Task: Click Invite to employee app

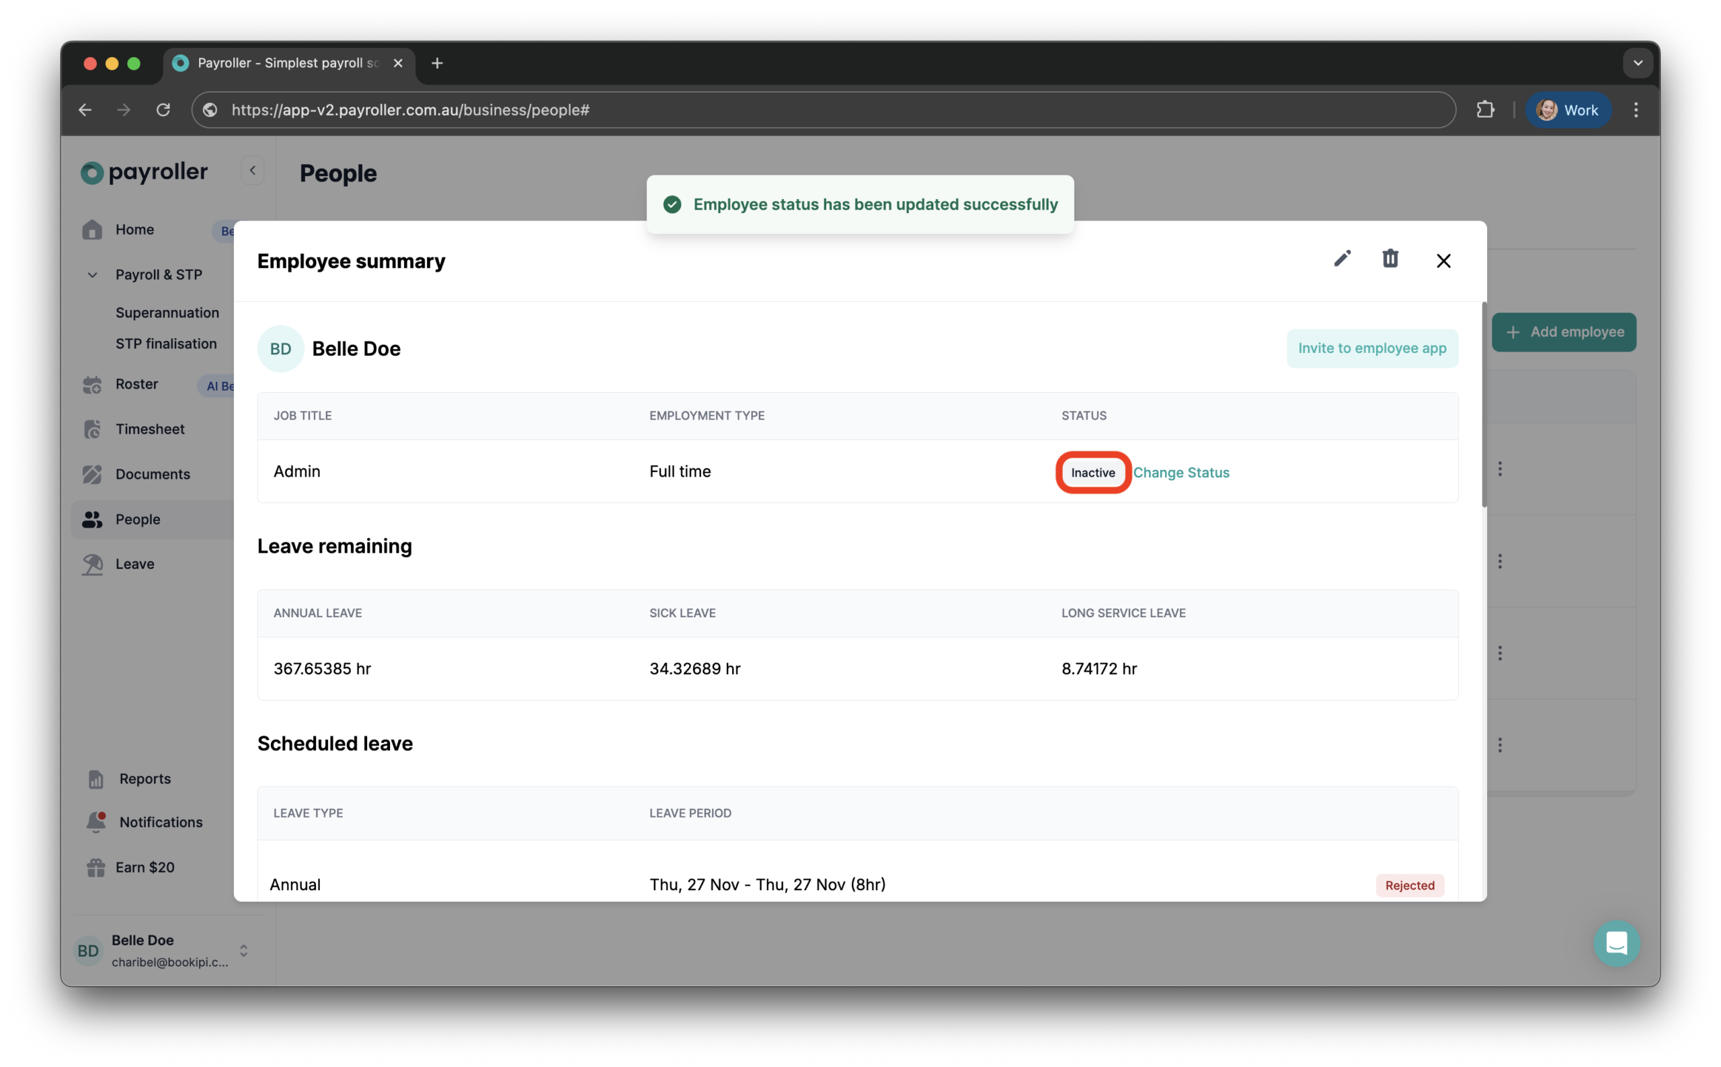Action: coord(1371,347)
